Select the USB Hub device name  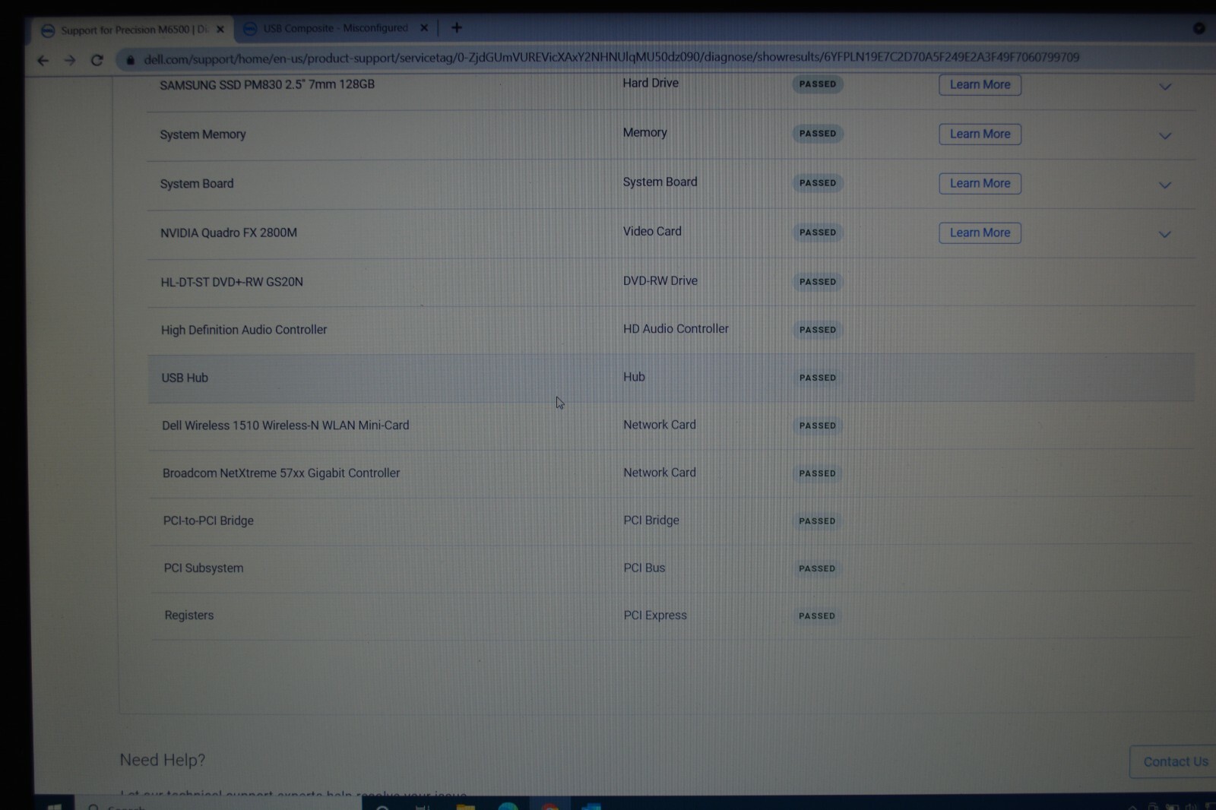coord(185,378)
